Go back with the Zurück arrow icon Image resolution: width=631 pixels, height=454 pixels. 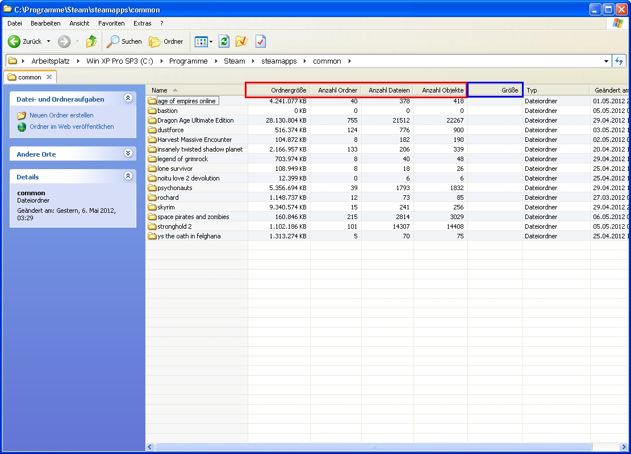coord(14,41)
